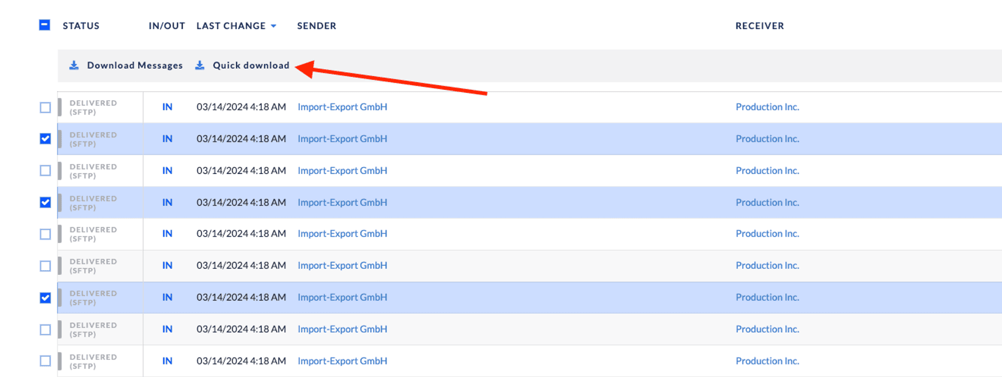
Task: Tick the checkbox of the last message row
Action: (x=45, y=361)
